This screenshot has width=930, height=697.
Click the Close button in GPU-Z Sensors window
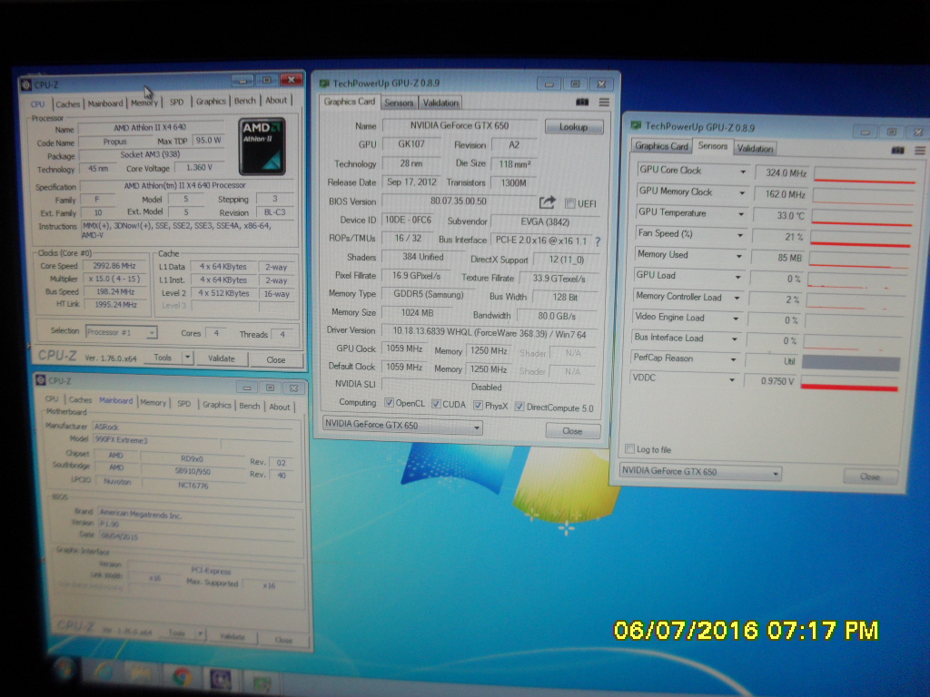870,476
